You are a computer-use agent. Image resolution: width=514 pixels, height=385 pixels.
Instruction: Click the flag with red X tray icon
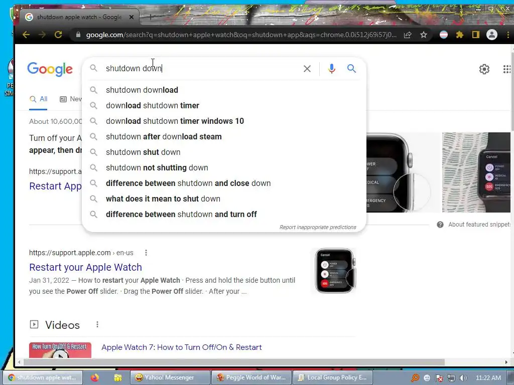(439, 378)
